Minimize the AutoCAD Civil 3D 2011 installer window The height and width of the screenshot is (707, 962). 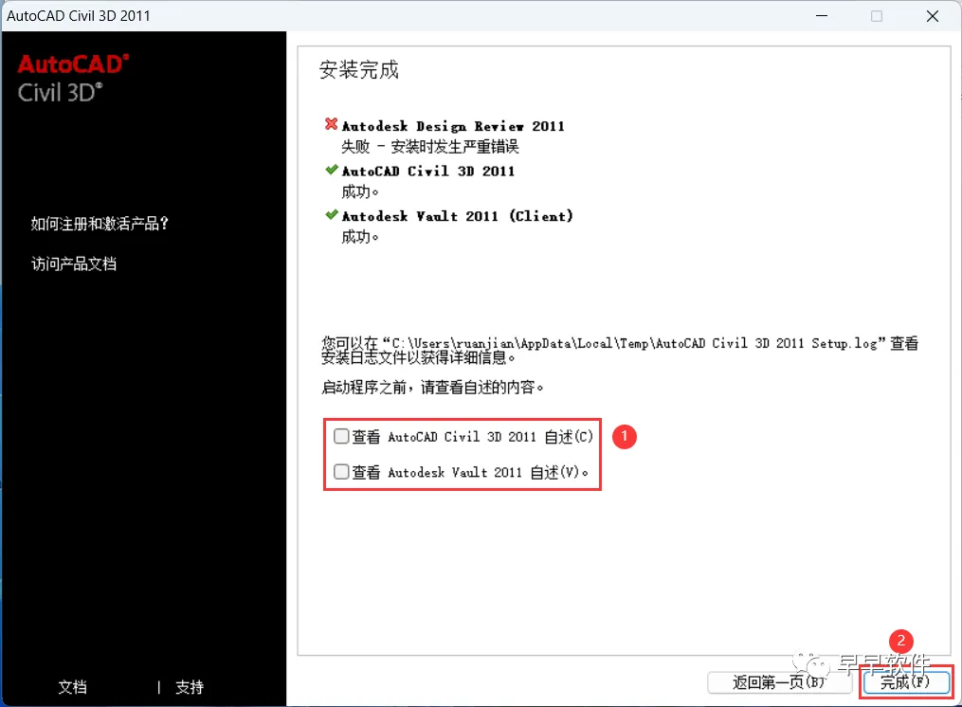822,16
